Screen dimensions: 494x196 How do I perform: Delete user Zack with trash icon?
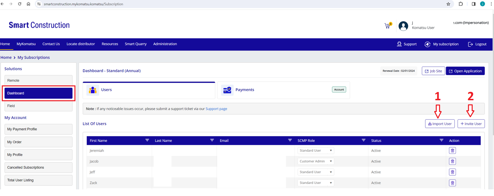coord(452,183)
